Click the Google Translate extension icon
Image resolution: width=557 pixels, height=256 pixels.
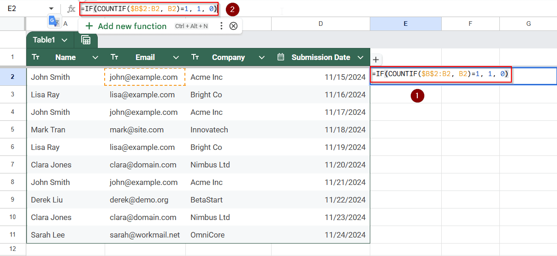[54, 21]
